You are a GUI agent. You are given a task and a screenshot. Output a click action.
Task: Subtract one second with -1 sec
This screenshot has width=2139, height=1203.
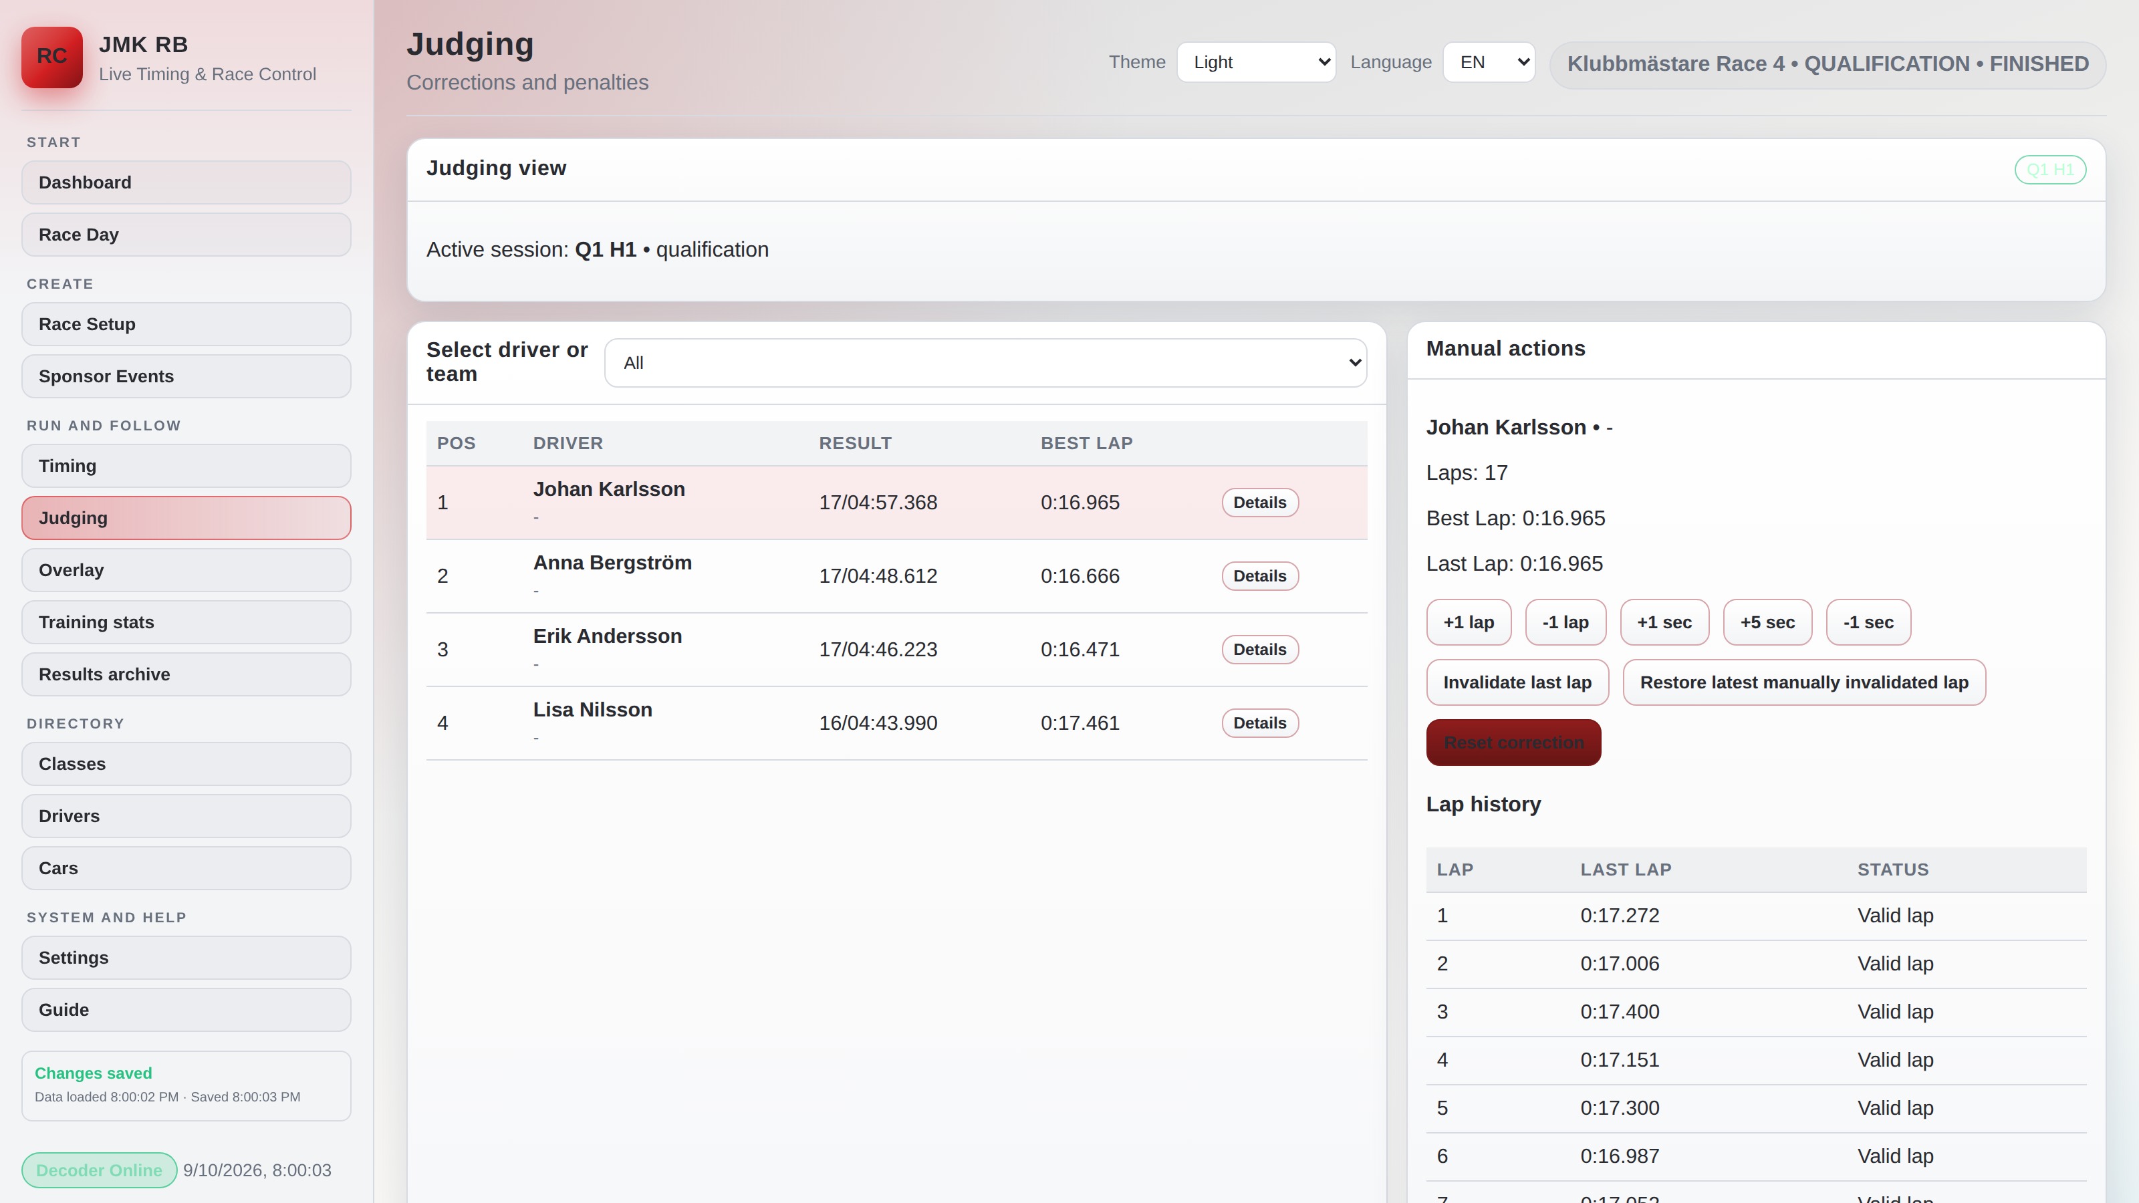click(1868, 622)
